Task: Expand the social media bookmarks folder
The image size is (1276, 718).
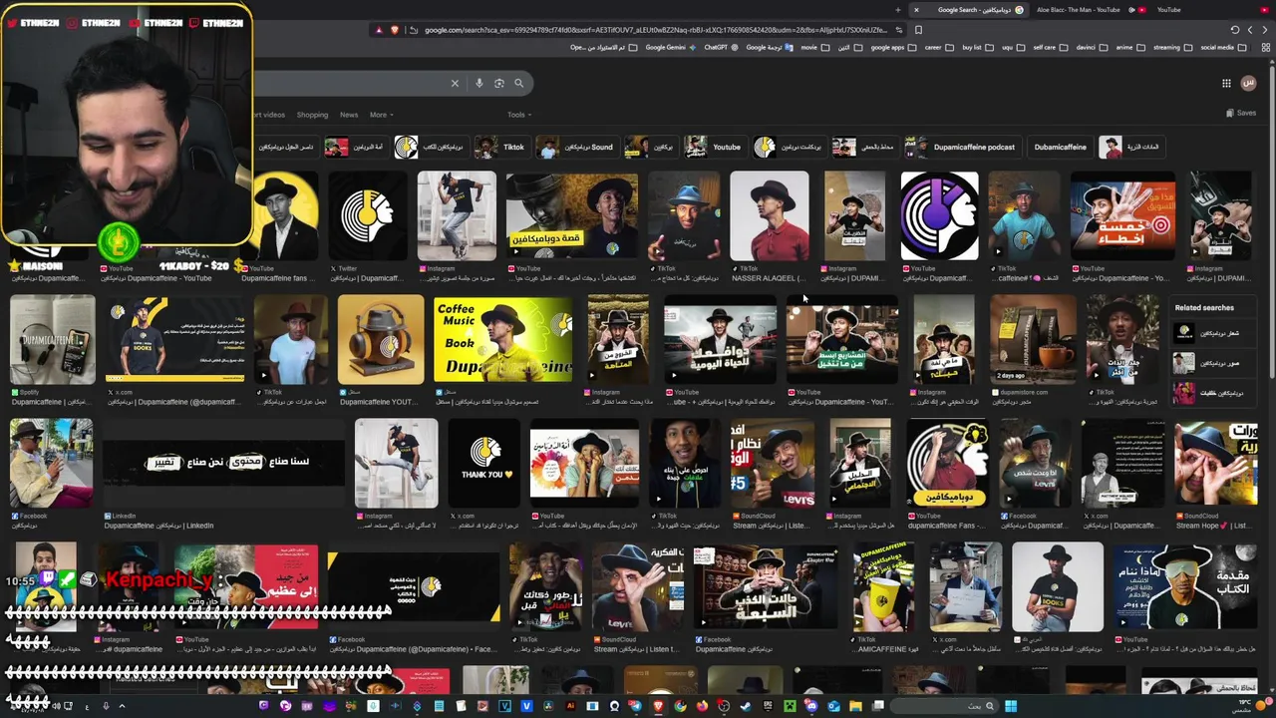Action: point(1224,47)
